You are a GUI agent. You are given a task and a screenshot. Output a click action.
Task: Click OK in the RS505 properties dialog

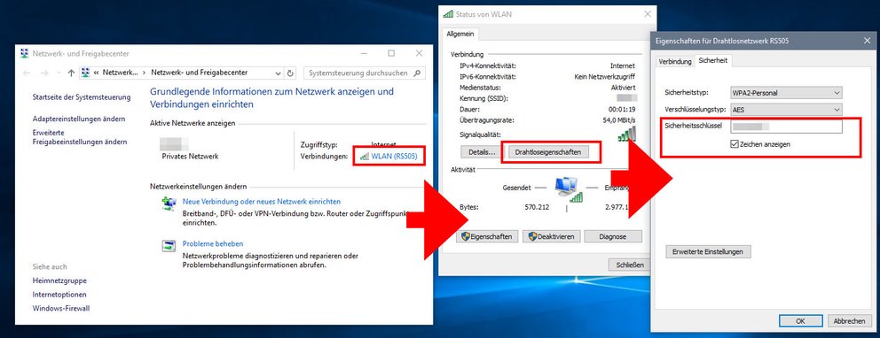(x=800, y=321)
